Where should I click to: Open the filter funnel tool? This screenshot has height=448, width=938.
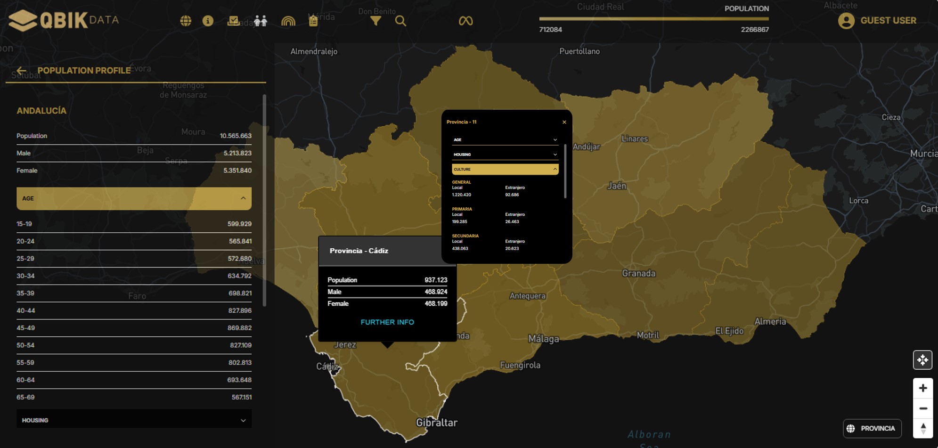click(375, 21)
